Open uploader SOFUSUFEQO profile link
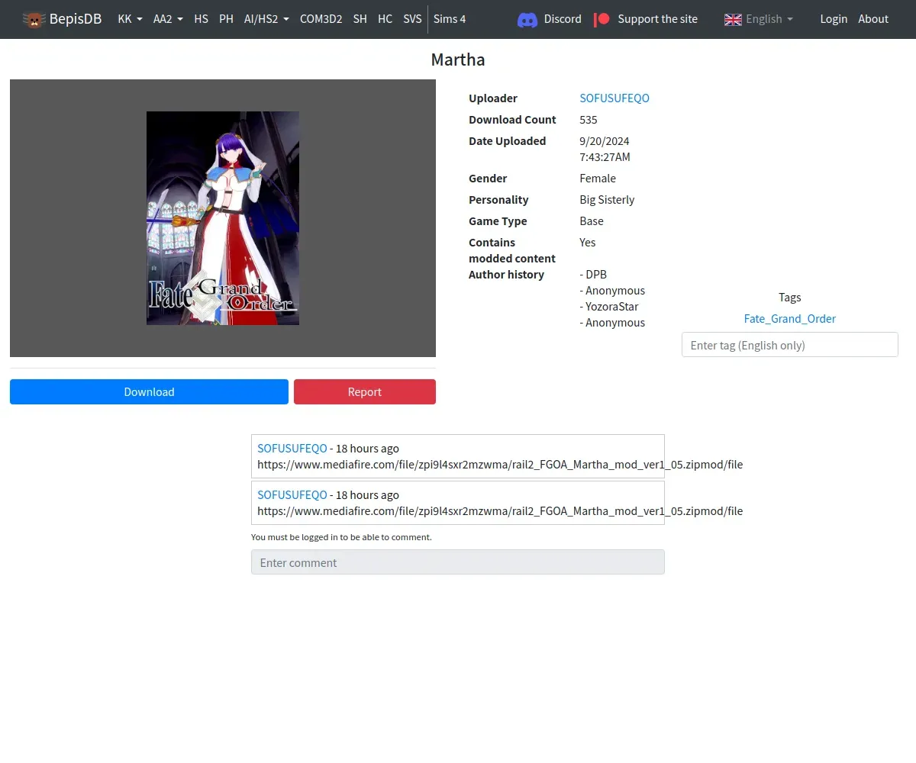 point(614,98)
